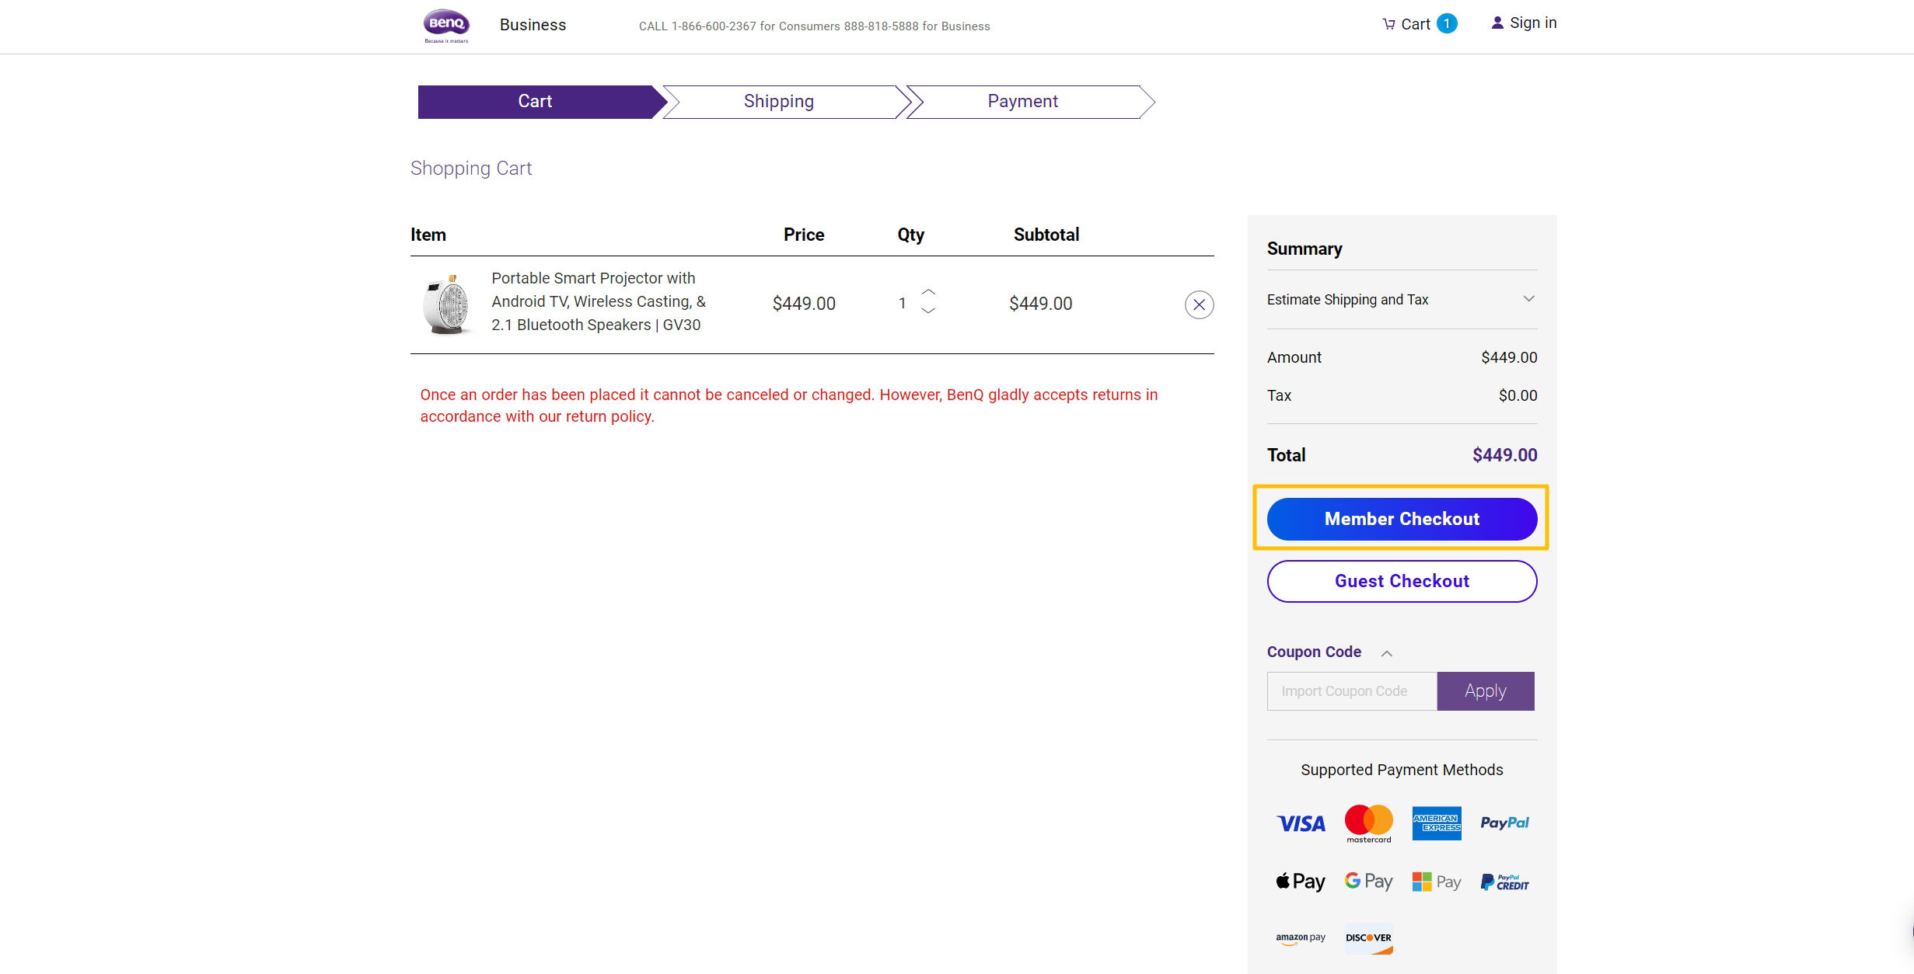Click the Visa payment logo
This screenshot has height=974, width=1914.
click(x=1301, y=823)
